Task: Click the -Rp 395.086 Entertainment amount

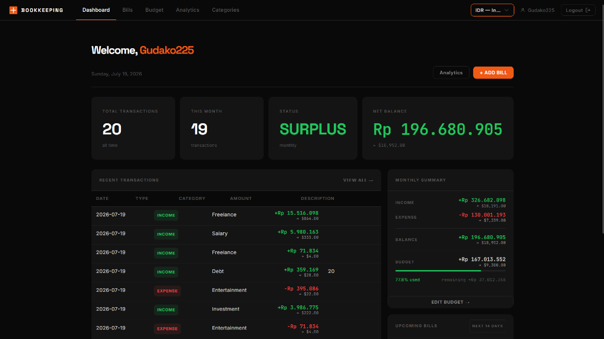Action: (301, 288)
